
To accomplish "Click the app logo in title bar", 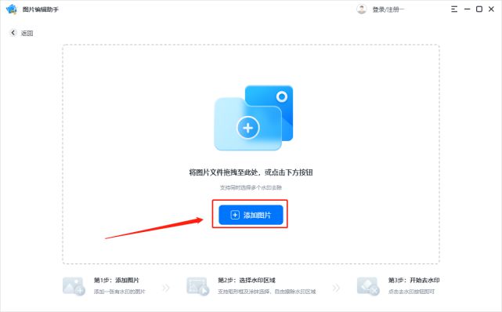I will [12, 9].
